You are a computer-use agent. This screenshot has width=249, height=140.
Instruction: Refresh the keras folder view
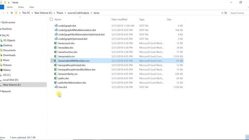pyautogui.click(x=226, y=13)
